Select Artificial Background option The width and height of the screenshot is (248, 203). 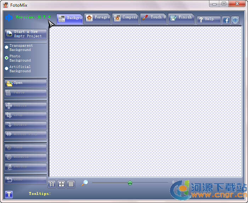[7, 69]
